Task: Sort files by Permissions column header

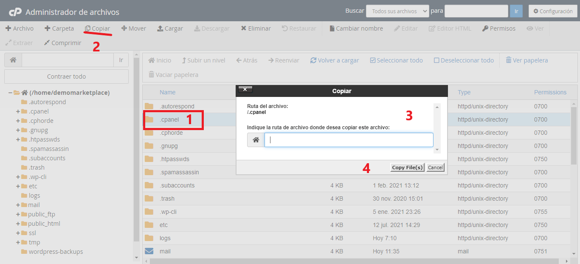Action: tap(550, 92)
